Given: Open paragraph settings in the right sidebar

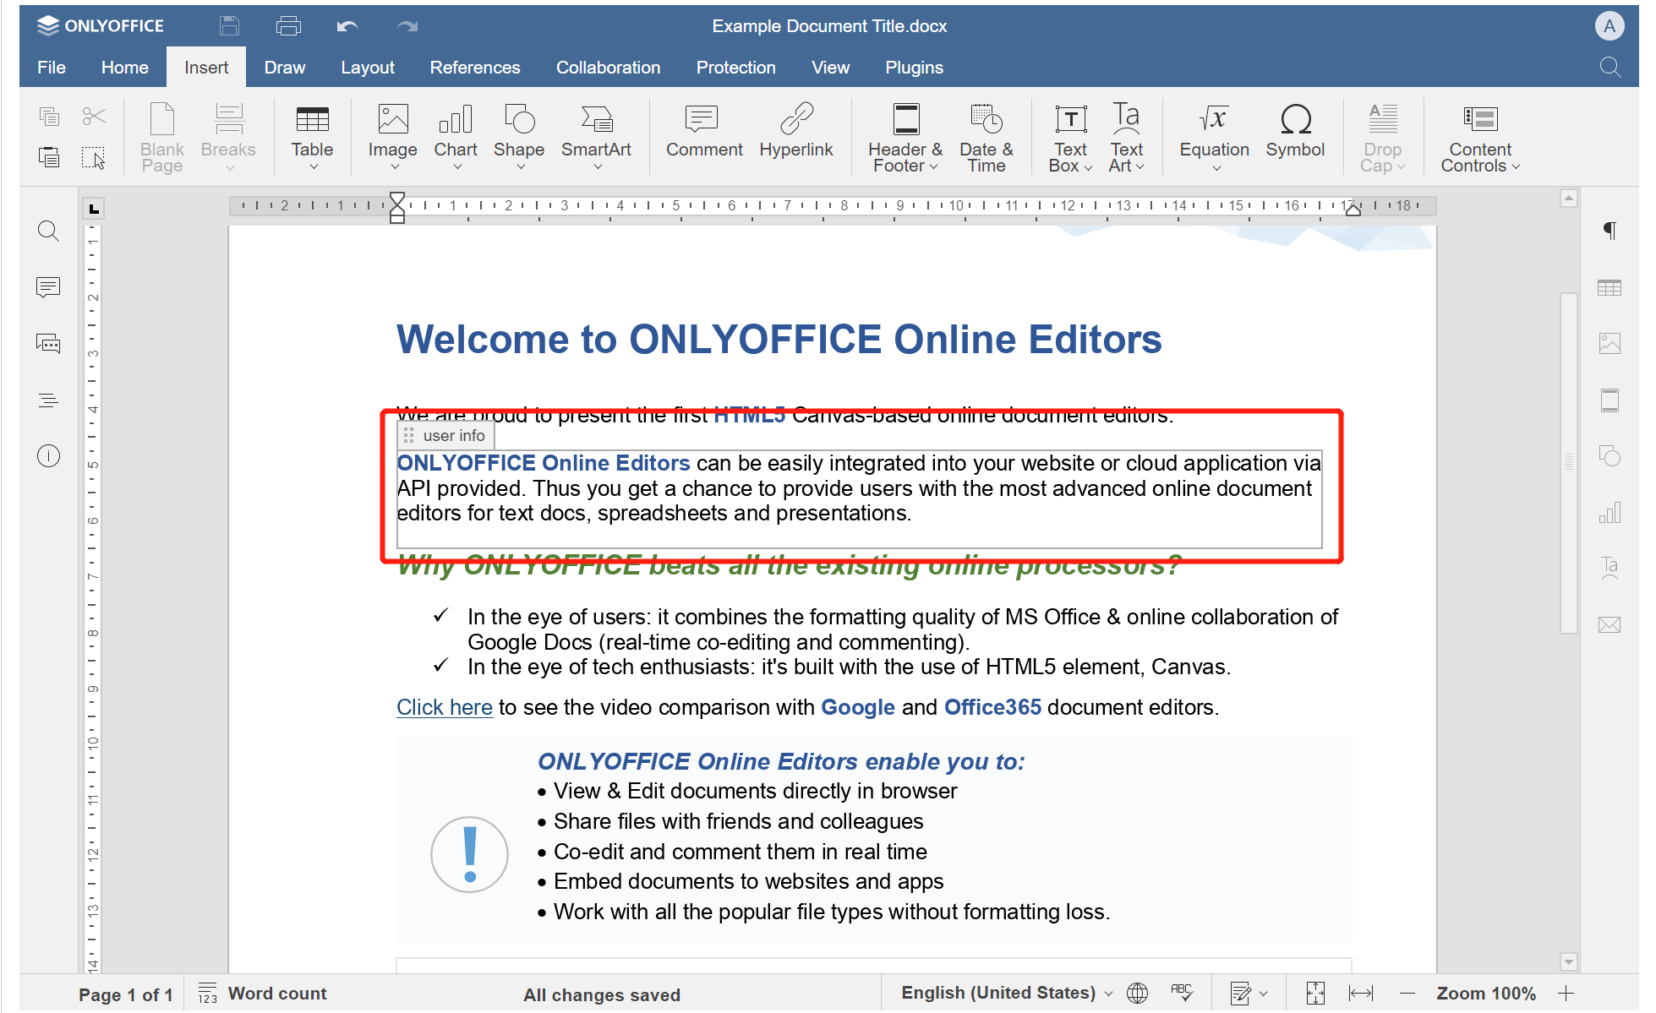Looking at the screenshot, I should tap(1610, 231).
